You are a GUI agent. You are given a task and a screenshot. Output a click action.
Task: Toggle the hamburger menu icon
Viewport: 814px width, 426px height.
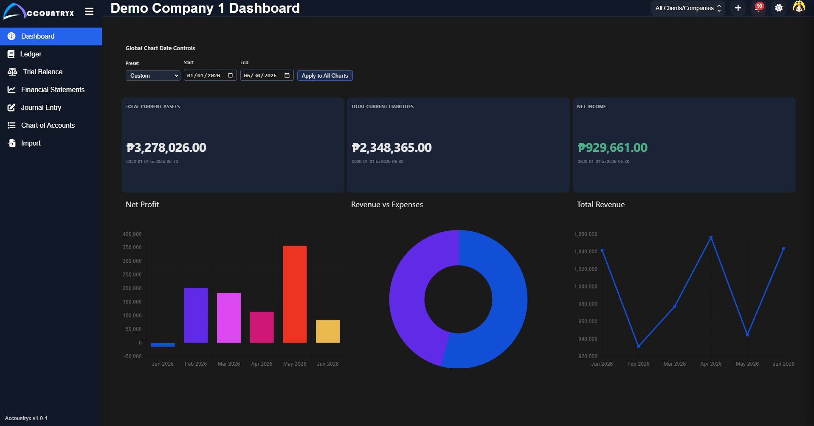[x=89, y=11]
